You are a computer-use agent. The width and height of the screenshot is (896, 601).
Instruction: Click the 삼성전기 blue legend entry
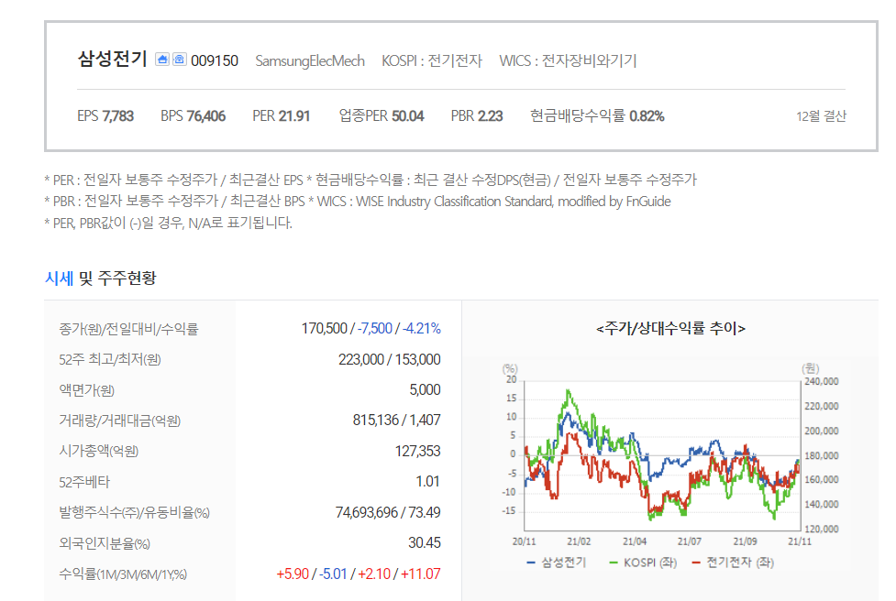556,563
